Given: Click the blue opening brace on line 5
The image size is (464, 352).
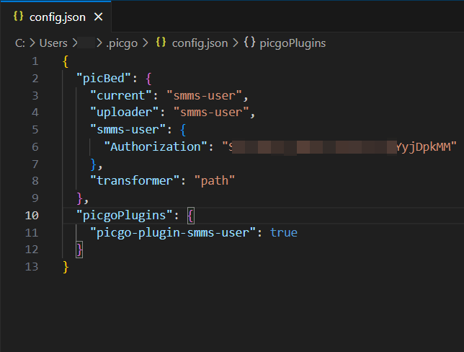Looking at the screenshot, I should click(x=183, y=130).
